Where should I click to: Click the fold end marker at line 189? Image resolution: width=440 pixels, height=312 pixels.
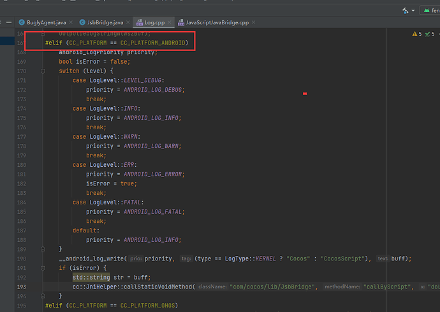click(43, 249)
